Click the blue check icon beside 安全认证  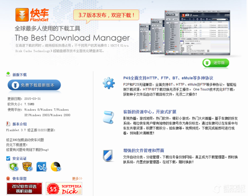8,158
